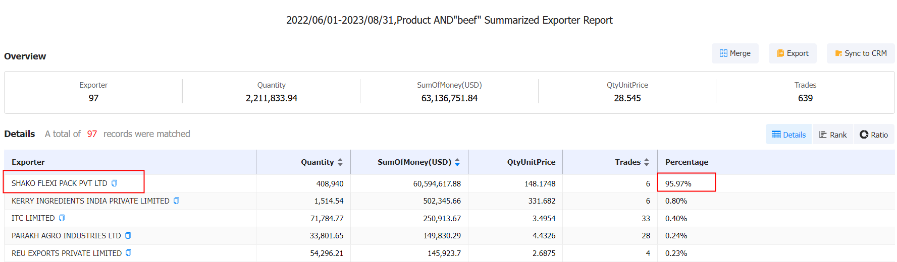
Task: Click the Exporter column header
Action: [x=28, y=162]
